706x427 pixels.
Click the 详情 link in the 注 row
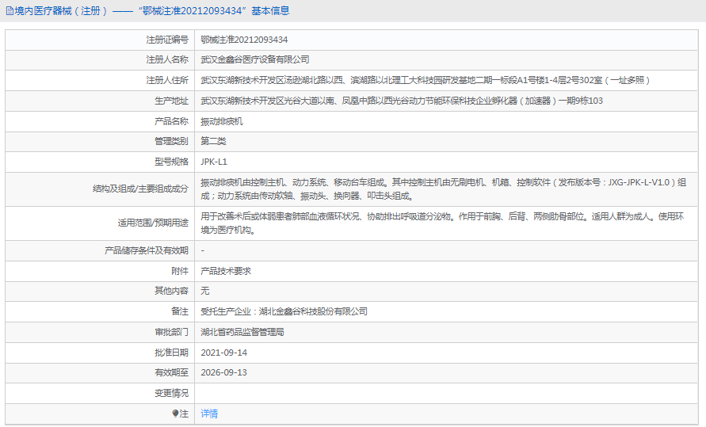pos(209,414)
